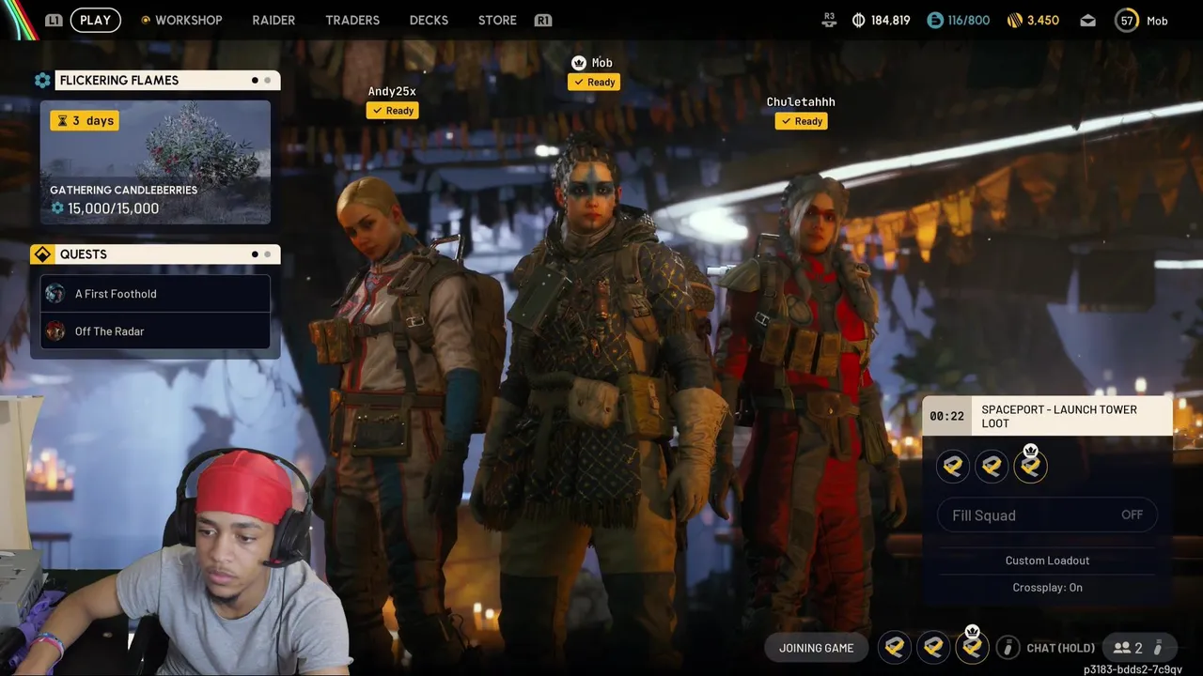Screen dimensions: 1203x676
Task: Open the WORKSHOP tab
Action: [x=188, y=20]
